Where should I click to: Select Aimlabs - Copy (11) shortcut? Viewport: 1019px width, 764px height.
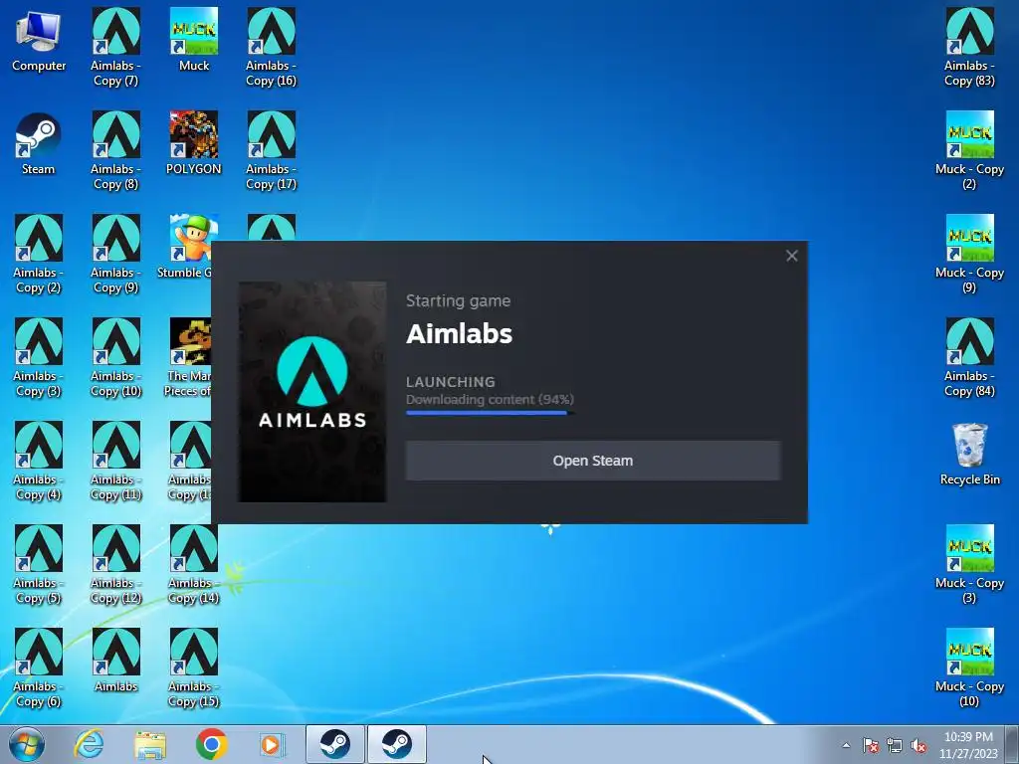click(x=115, y=461)
